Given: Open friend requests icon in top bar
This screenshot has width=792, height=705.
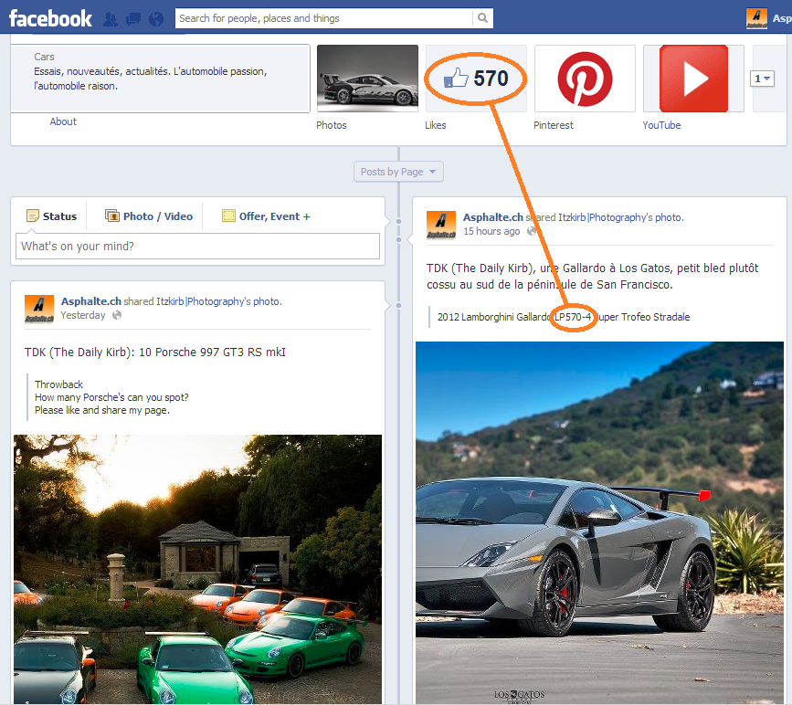Looking at the screenshot, I should 111,19.
